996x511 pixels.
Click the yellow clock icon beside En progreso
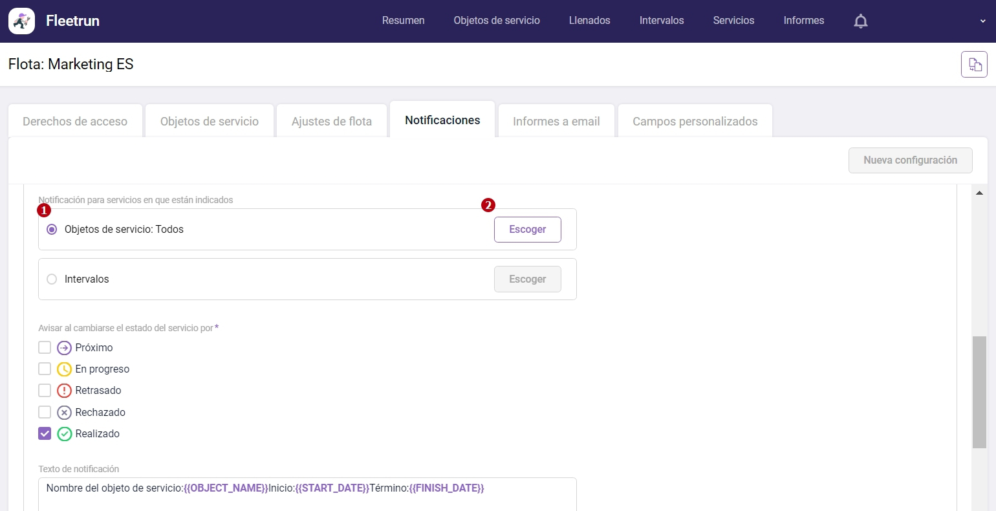tap(63, 369)
